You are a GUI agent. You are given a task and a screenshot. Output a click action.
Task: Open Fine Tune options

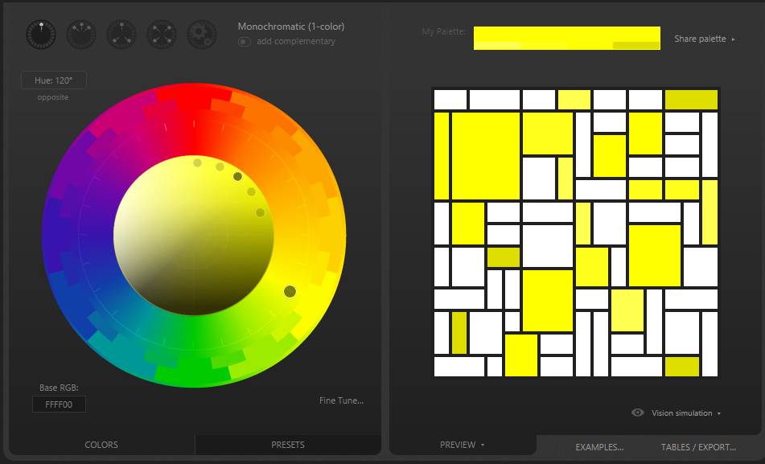(x=342, y=400)
